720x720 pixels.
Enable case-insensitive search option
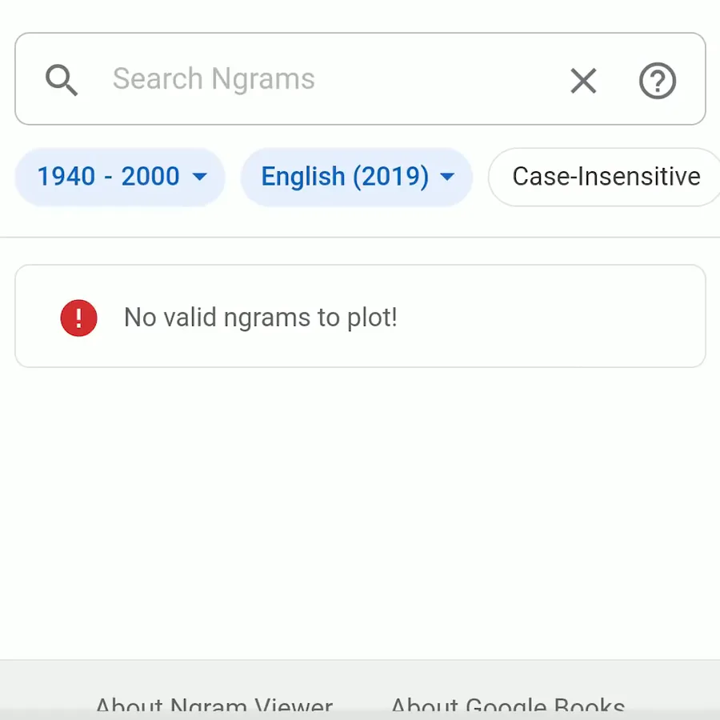tap(606, 177)
